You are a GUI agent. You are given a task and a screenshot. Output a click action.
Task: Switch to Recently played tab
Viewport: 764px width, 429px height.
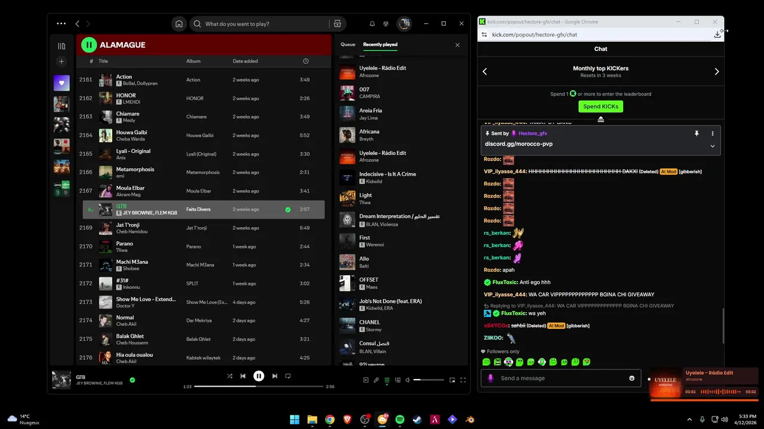(x=380, y=45)
